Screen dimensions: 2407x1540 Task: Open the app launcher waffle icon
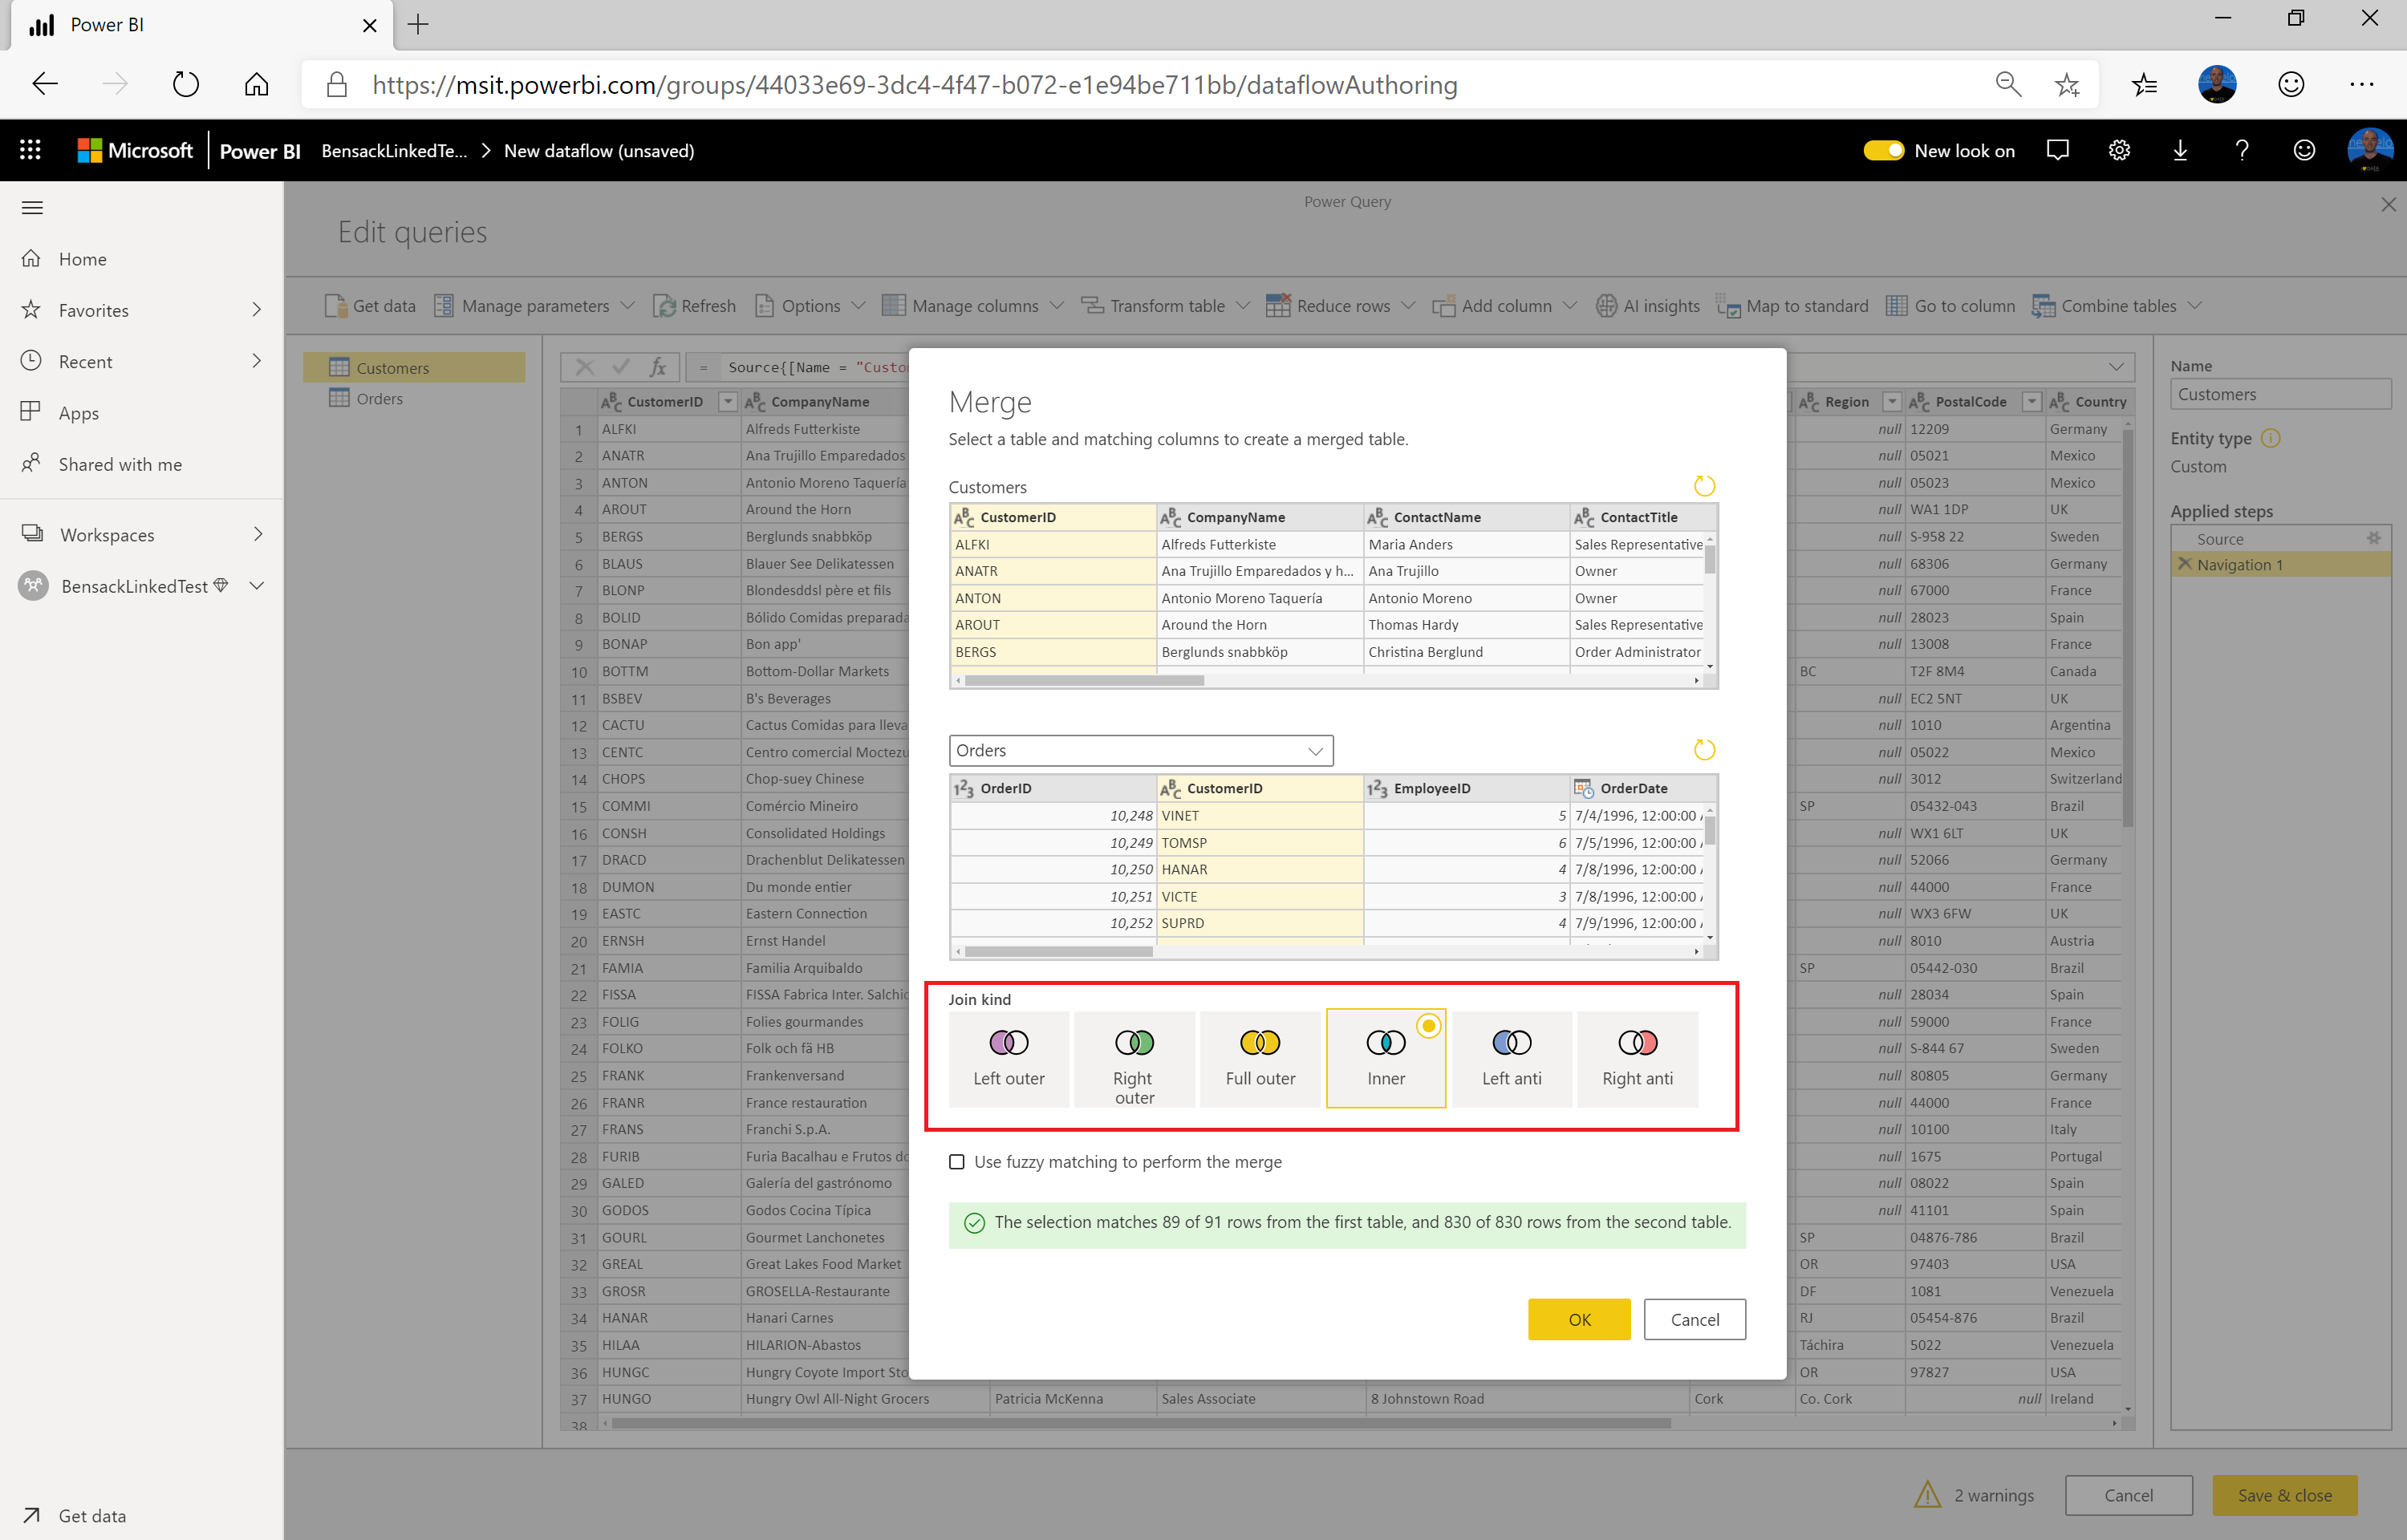coord(30,150)
